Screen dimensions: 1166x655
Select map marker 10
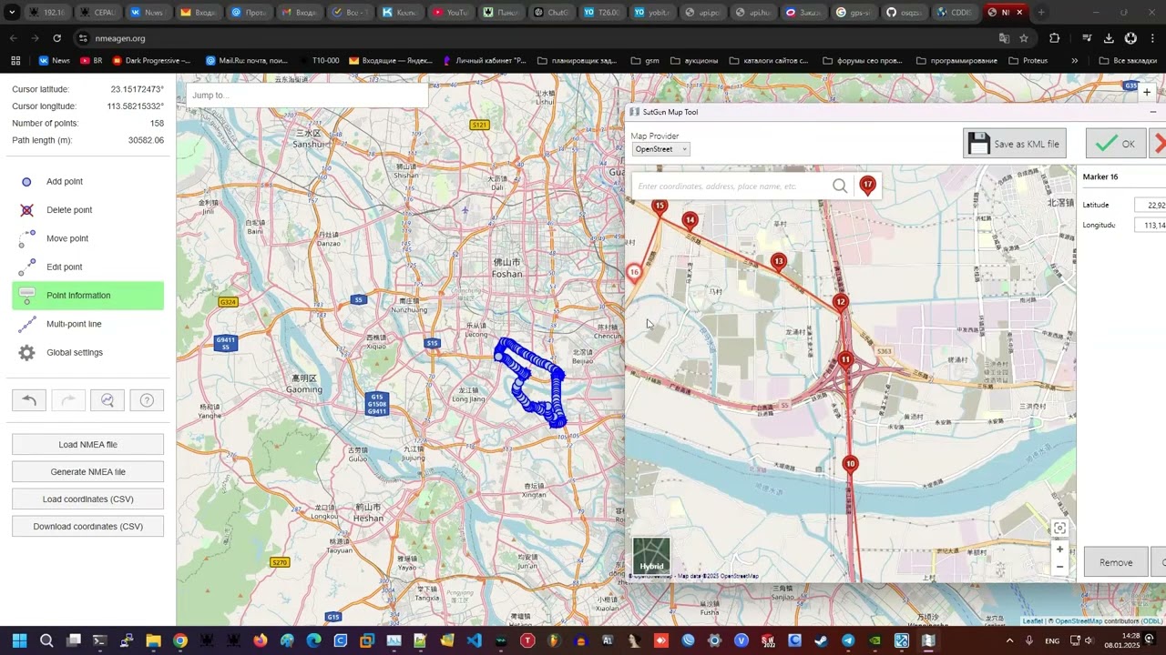[x=850, y=466]
